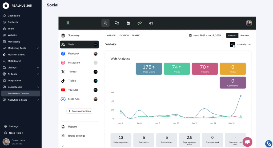273x148 pixels.
Task: Expand the Listings chevron
Action: coord(38,67)
